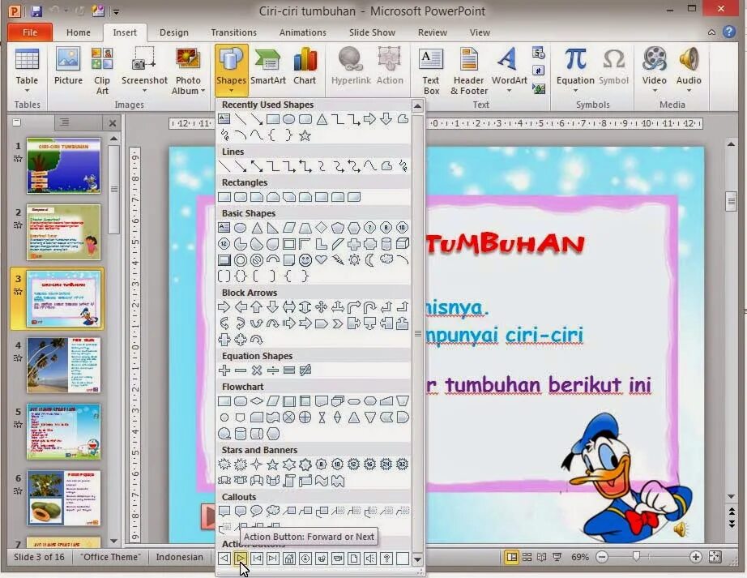The image size is (747, 578).
Task: Fit slide to current window
Action: (715, 557)
